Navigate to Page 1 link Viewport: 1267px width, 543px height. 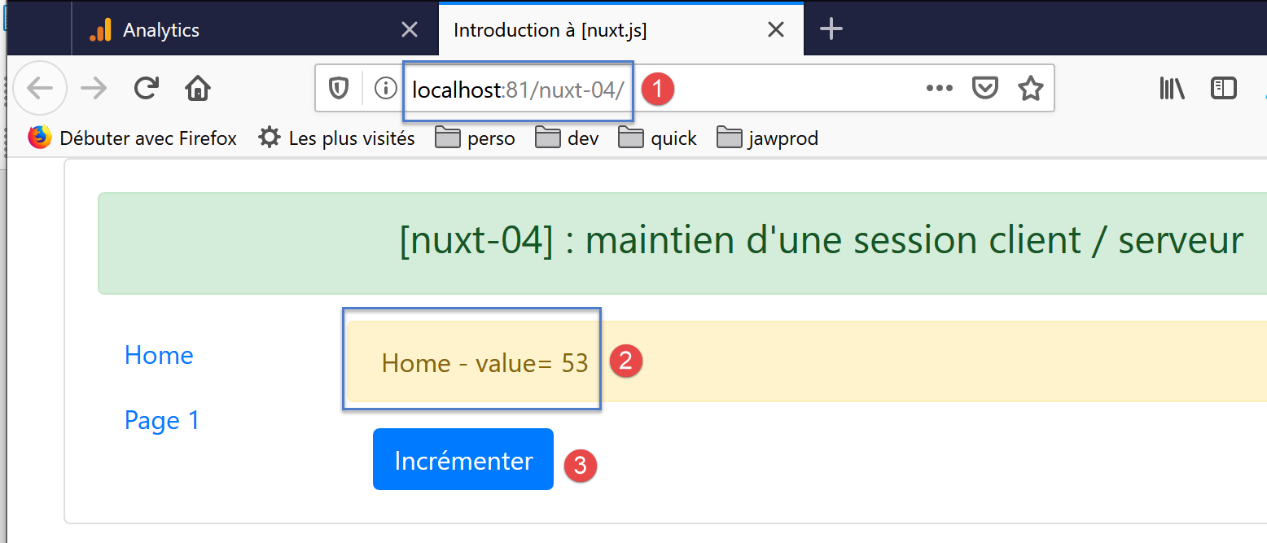(x=162, y=420)
